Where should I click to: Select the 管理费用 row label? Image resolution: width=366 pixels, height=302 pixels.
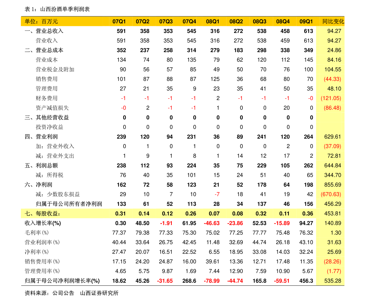point(47,89)
